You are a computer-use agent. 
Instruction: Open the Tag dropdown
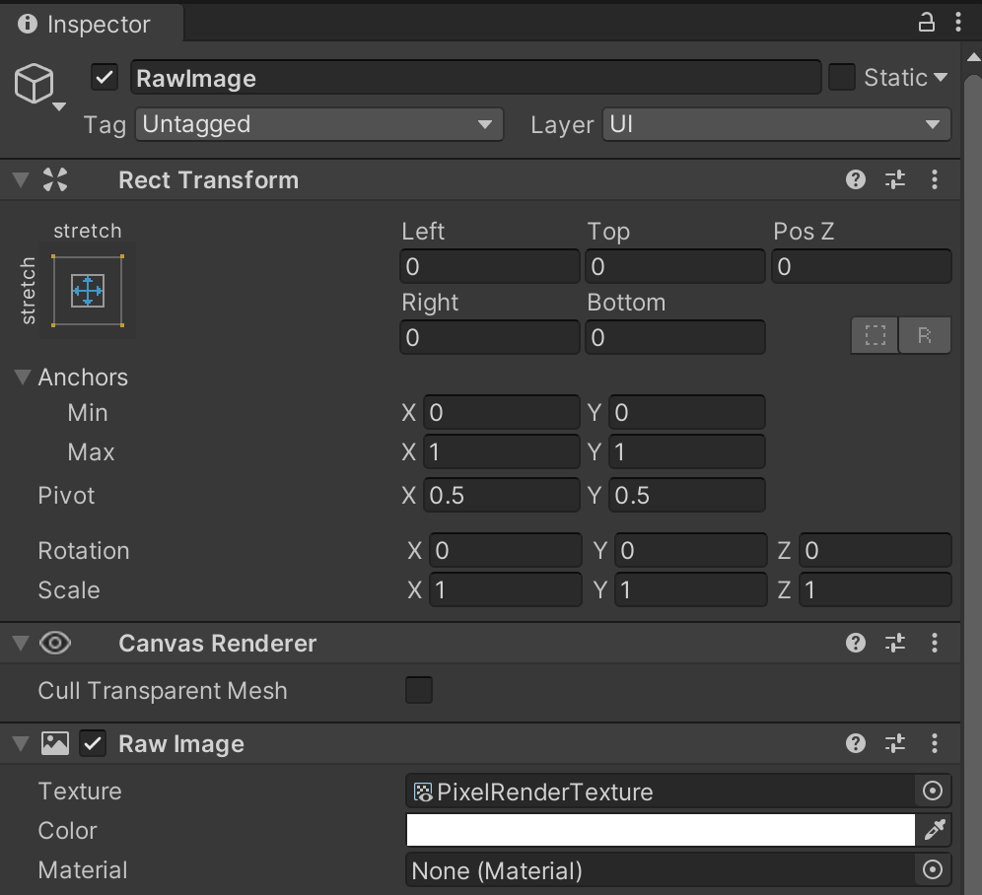tap(319, 124)
